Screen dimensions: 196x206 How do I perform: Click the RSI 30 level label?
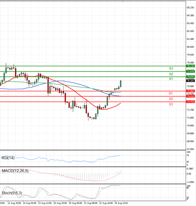point(188,162)
